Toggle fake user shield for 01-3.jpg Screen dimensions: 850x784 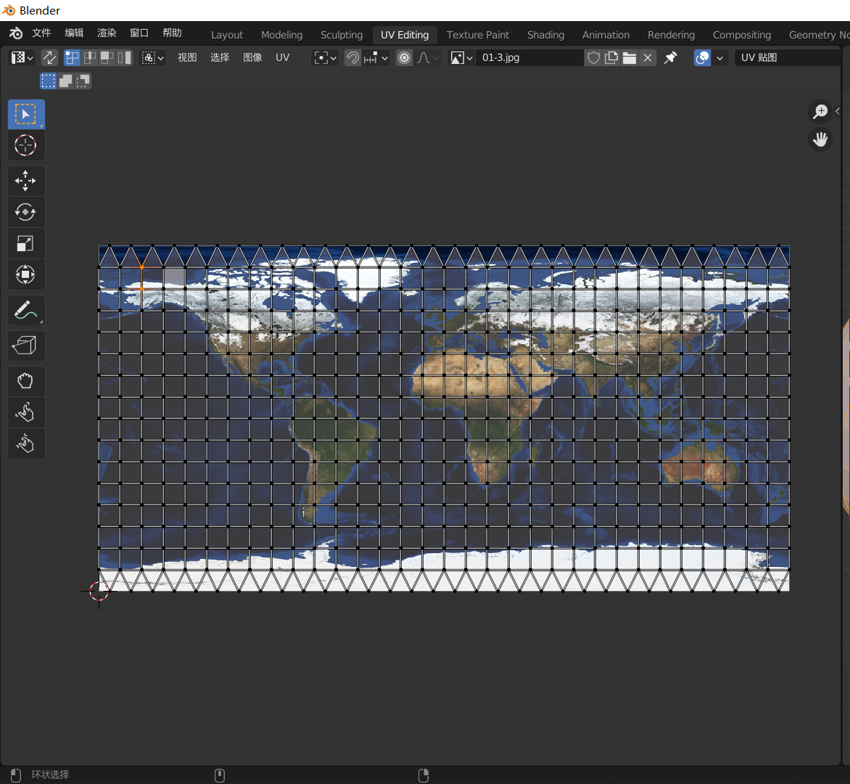click(593, 57)
